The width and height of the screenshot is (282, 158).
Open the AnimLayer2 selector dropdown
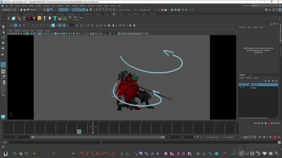click(232, 137)
